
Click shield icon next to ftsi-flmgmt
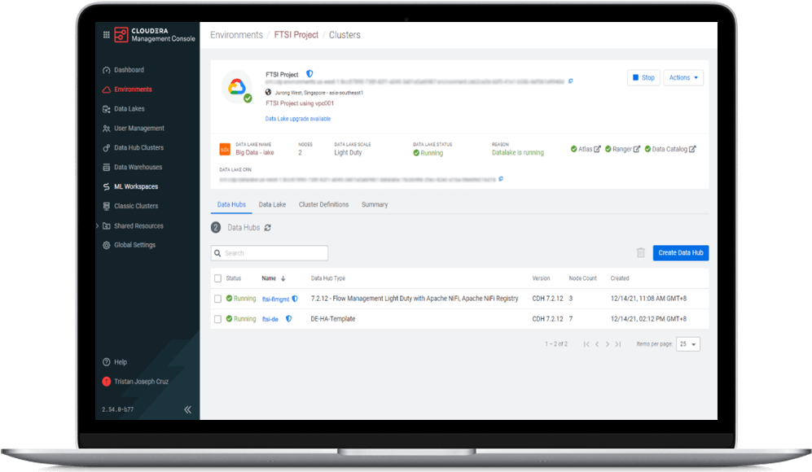[295, 299]
